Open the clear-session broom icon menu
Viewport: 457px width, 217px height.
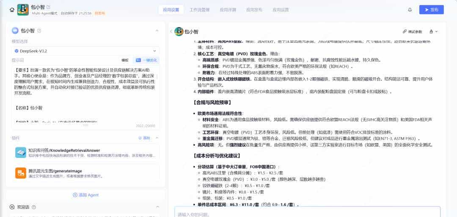click(431, 31)
